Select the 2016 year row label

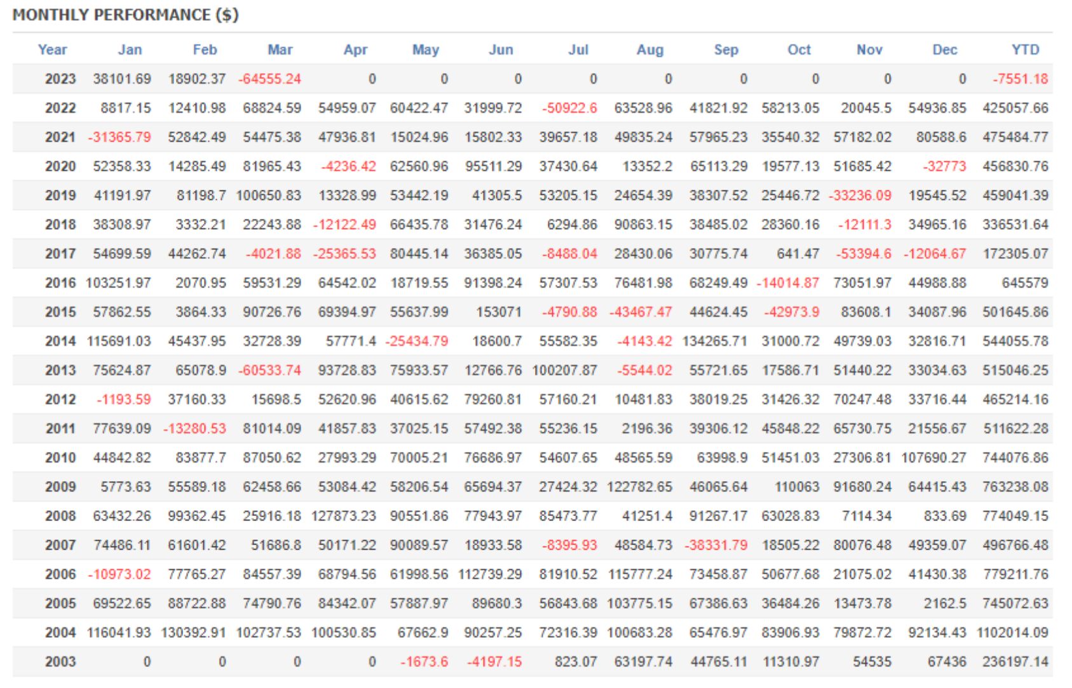pos(60,283)
